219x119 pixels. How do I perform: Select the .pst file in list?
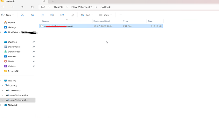[x=101, y=26]
